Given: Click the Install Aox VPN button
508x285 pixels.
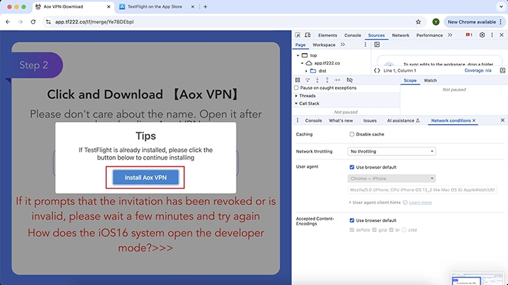Looking at the screenshot, I should (x=145, y=178).
